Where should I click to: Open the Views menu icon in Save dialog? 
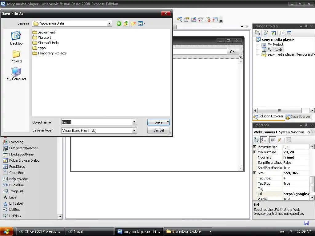(x=142, y=23)
